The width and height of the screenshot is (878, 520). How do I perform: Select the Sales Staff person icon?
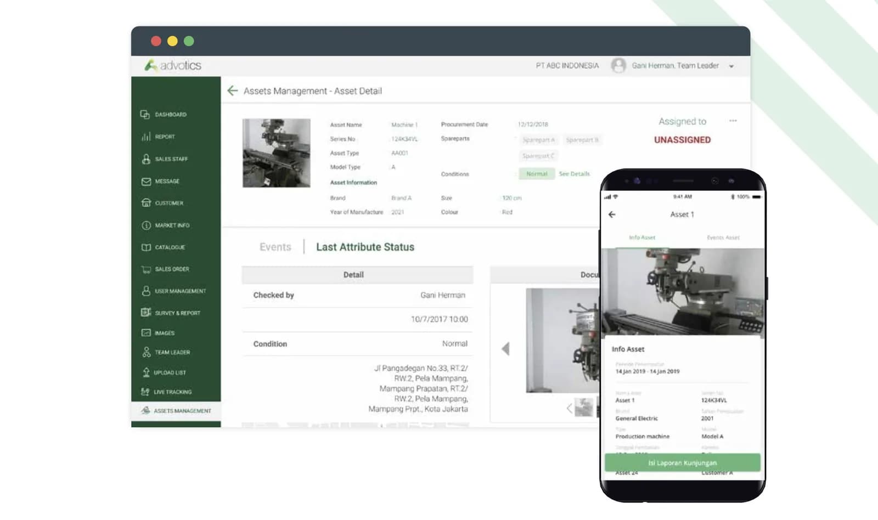pyautogui.click(x=146, y=159)
